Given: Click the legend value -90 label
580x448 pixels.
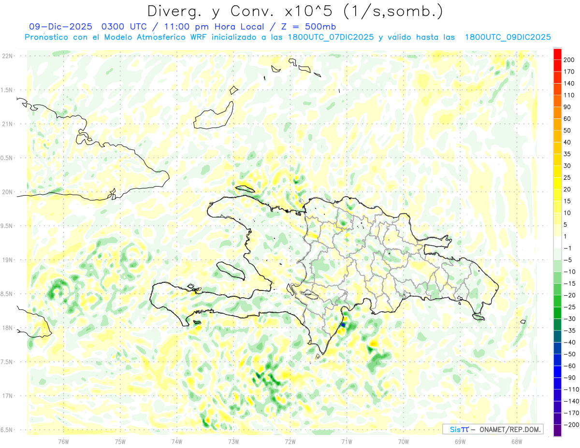Looking at the screenshot, I should click(569, 377).
